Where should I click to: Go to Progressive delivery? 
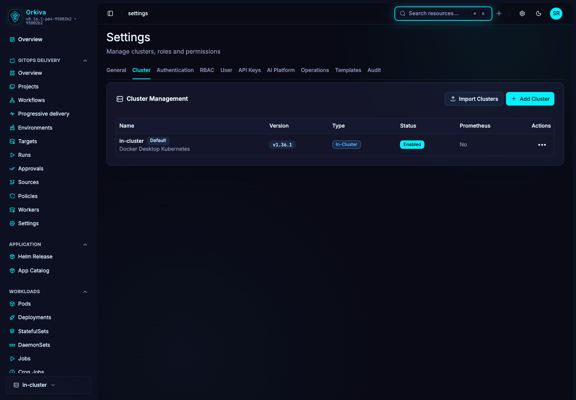(x=48, y=114)
